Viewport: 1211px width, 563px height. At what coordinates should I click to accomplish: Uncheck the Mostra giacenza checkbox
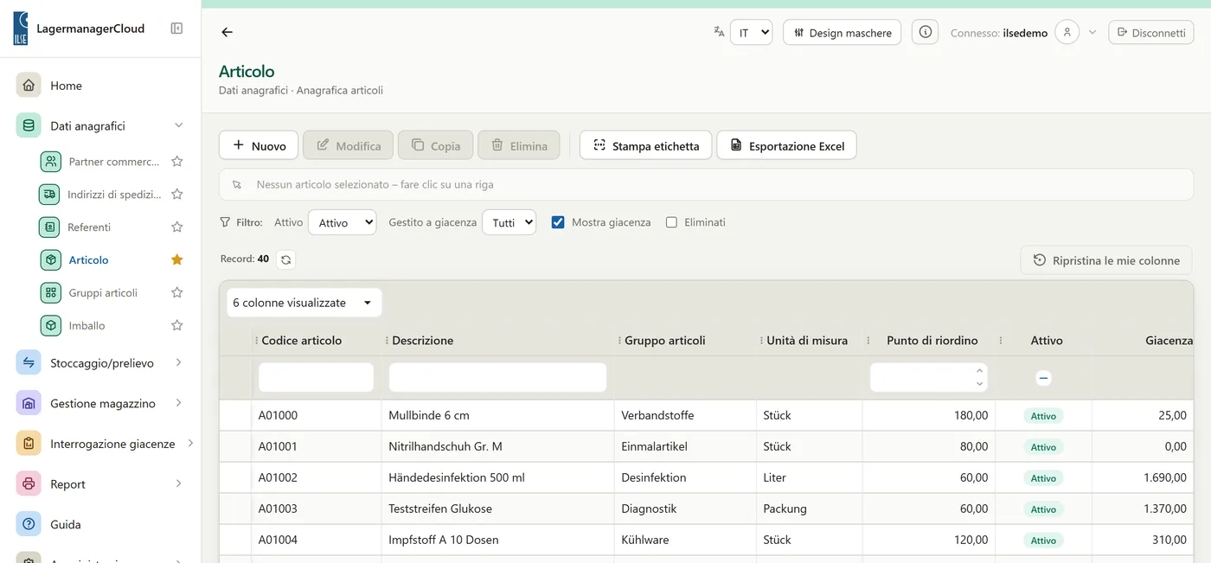[558, 222]
